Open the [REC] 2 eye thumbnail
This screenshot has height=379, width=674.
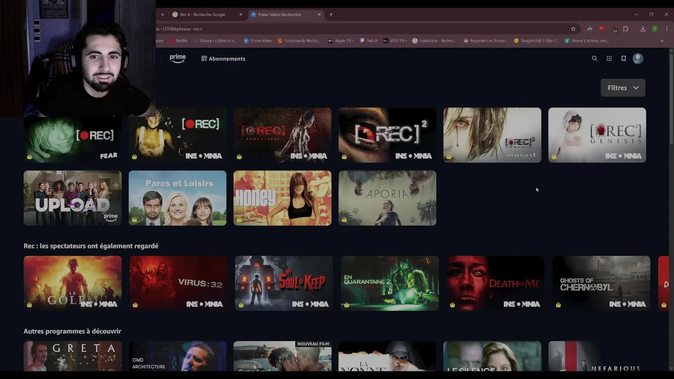tap(387, 135)
